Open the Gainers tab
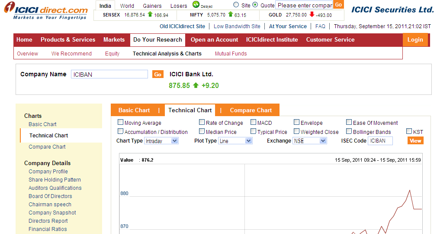This screenshot has width=437, height=234. pyautogui.click(x=152, y=6)
